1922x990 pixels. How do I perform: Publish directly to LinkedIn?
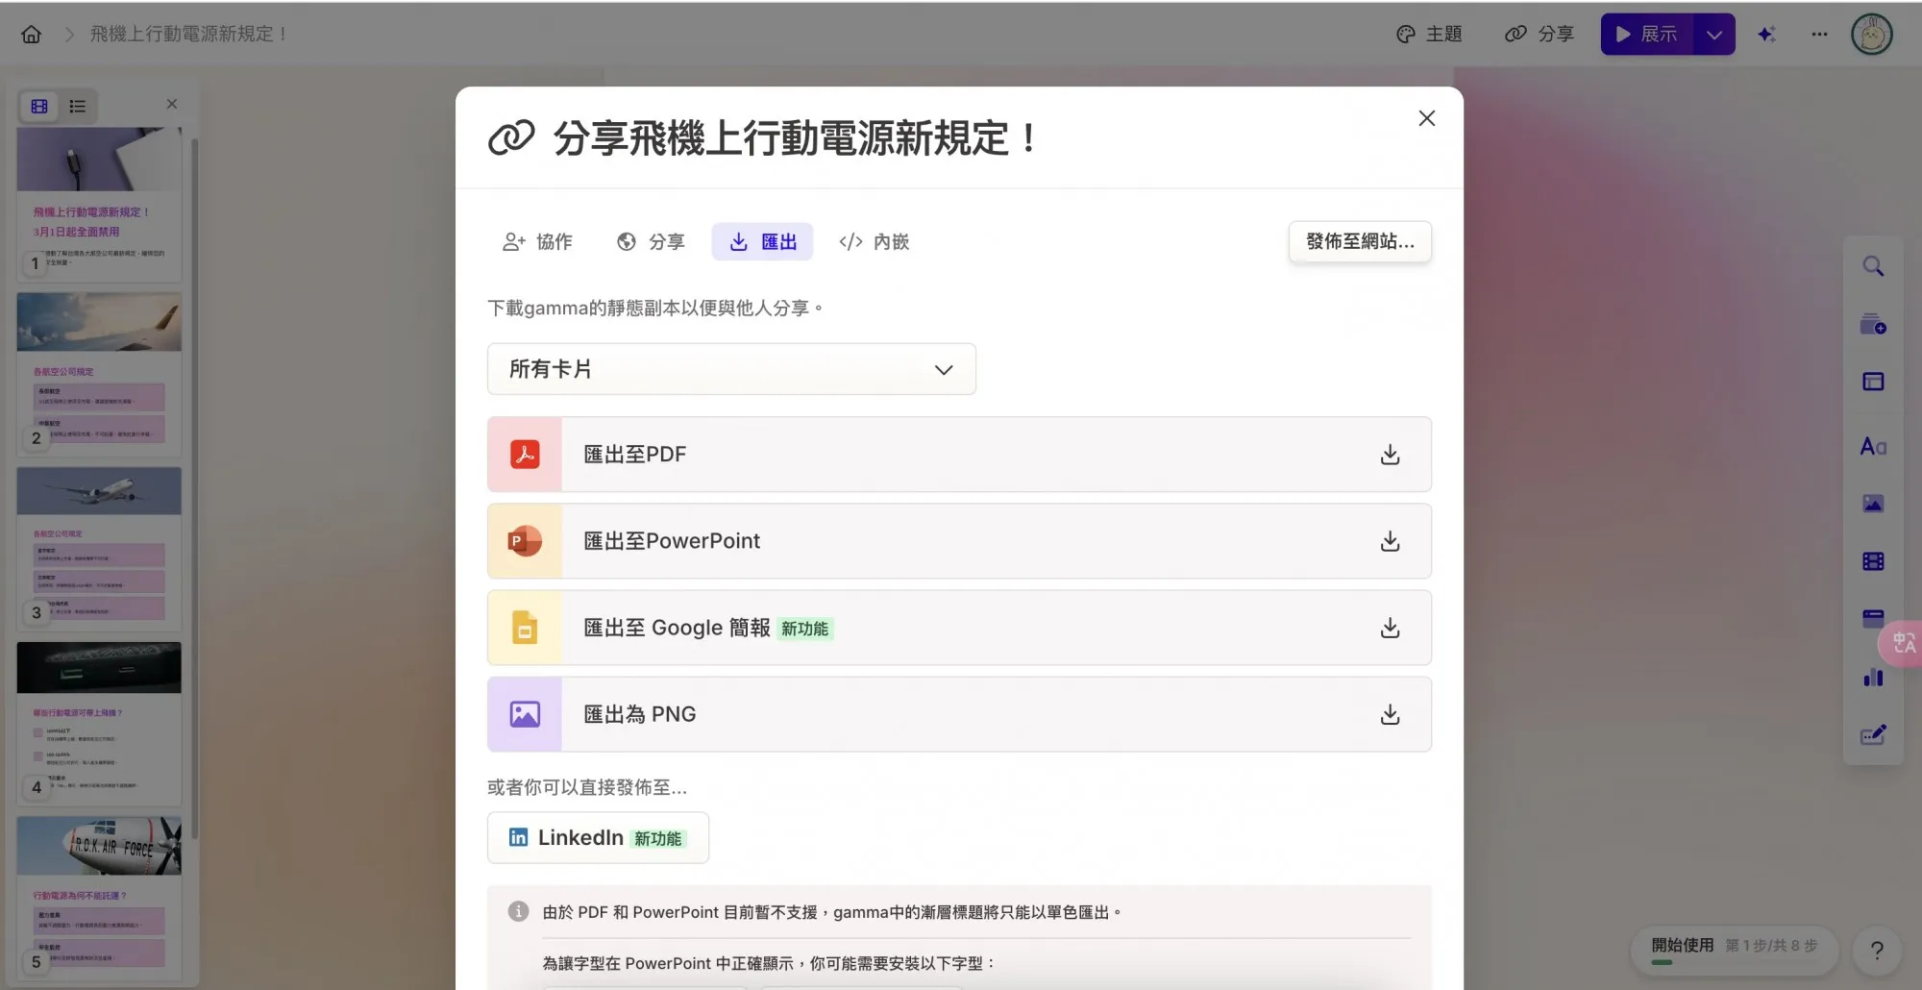(598, 838)
